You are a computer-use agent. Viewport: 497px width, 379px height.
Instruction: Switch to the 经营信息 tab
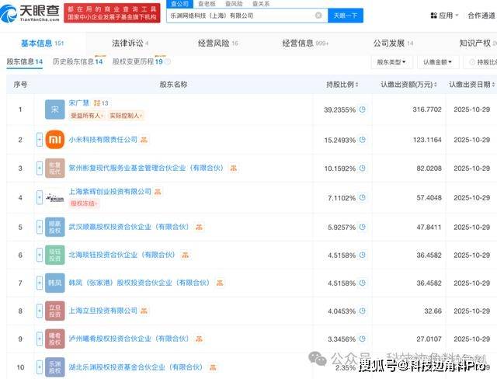click(305, 43)
